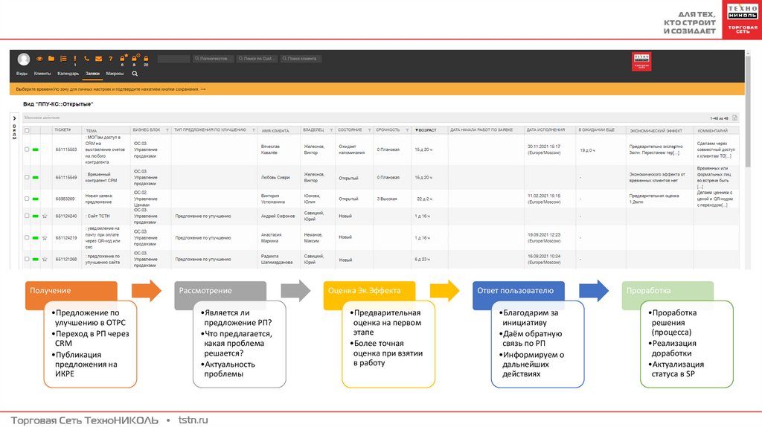Viewport: 762px width, 427px height.
Task: Click green flag of ticket 651115553
Action: 36,150
